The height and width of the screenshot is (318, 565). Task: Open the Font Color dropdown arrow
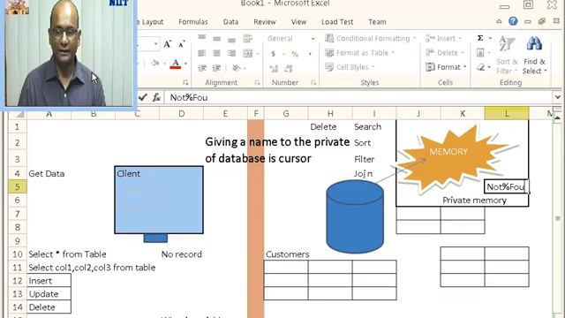(x=185, y=64)
